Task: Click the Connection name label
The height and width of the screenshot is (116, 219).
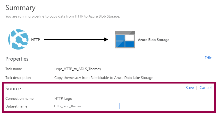Action: [19, 98]
